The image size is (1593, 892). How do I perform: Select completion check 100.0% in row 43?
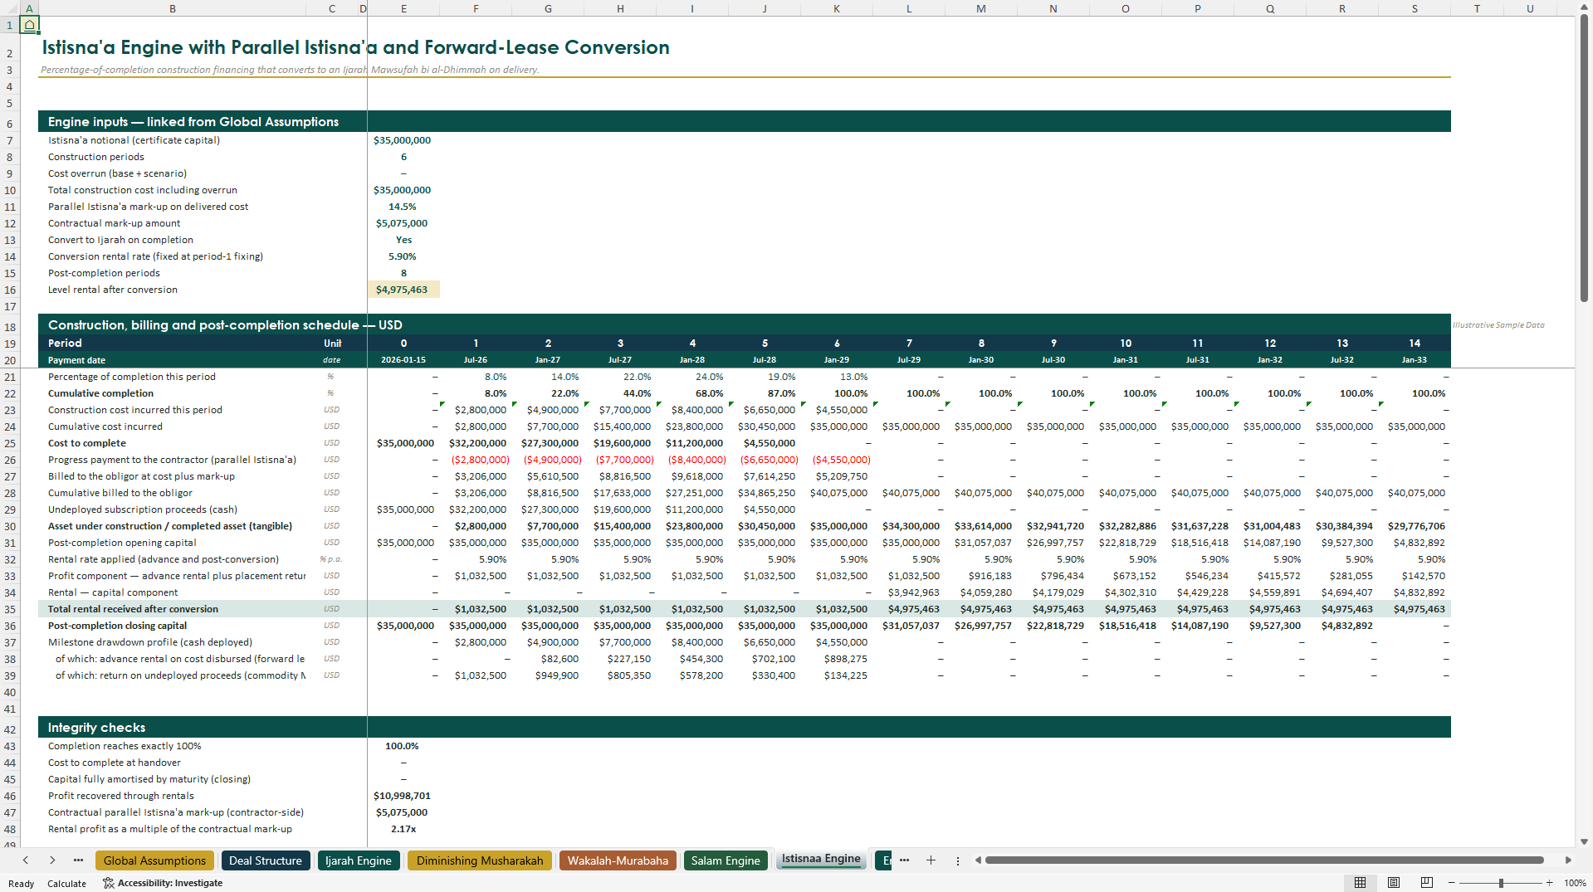click(403, 746)
